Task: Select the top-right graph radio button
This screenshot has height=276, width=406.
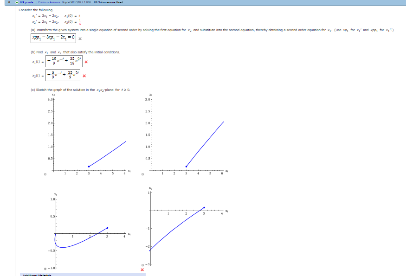Action: pos(142,175)
